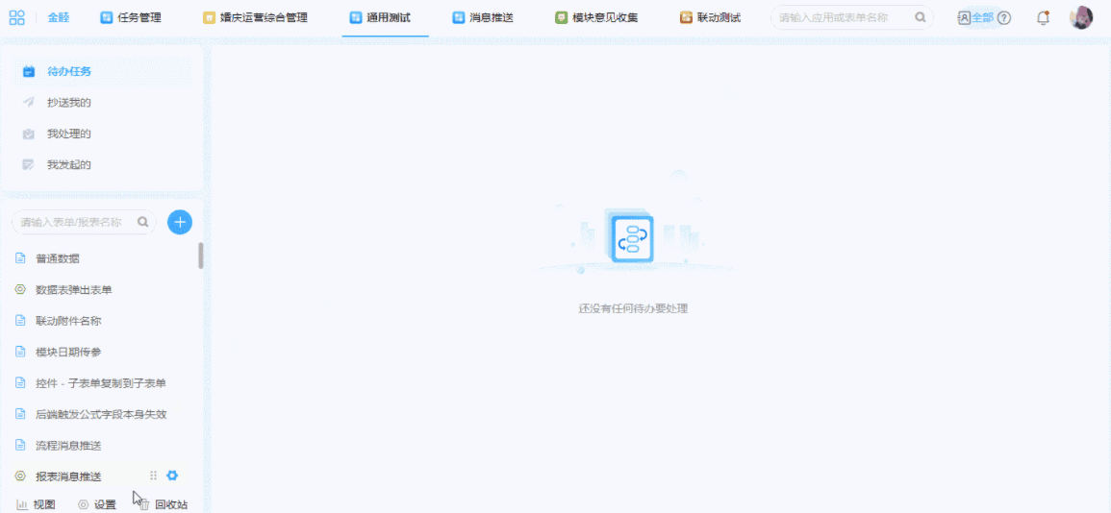The height and width of the screenshot is (513, 1111).
Task: Open 设置 at sidebar bottom
Action: 97,504
